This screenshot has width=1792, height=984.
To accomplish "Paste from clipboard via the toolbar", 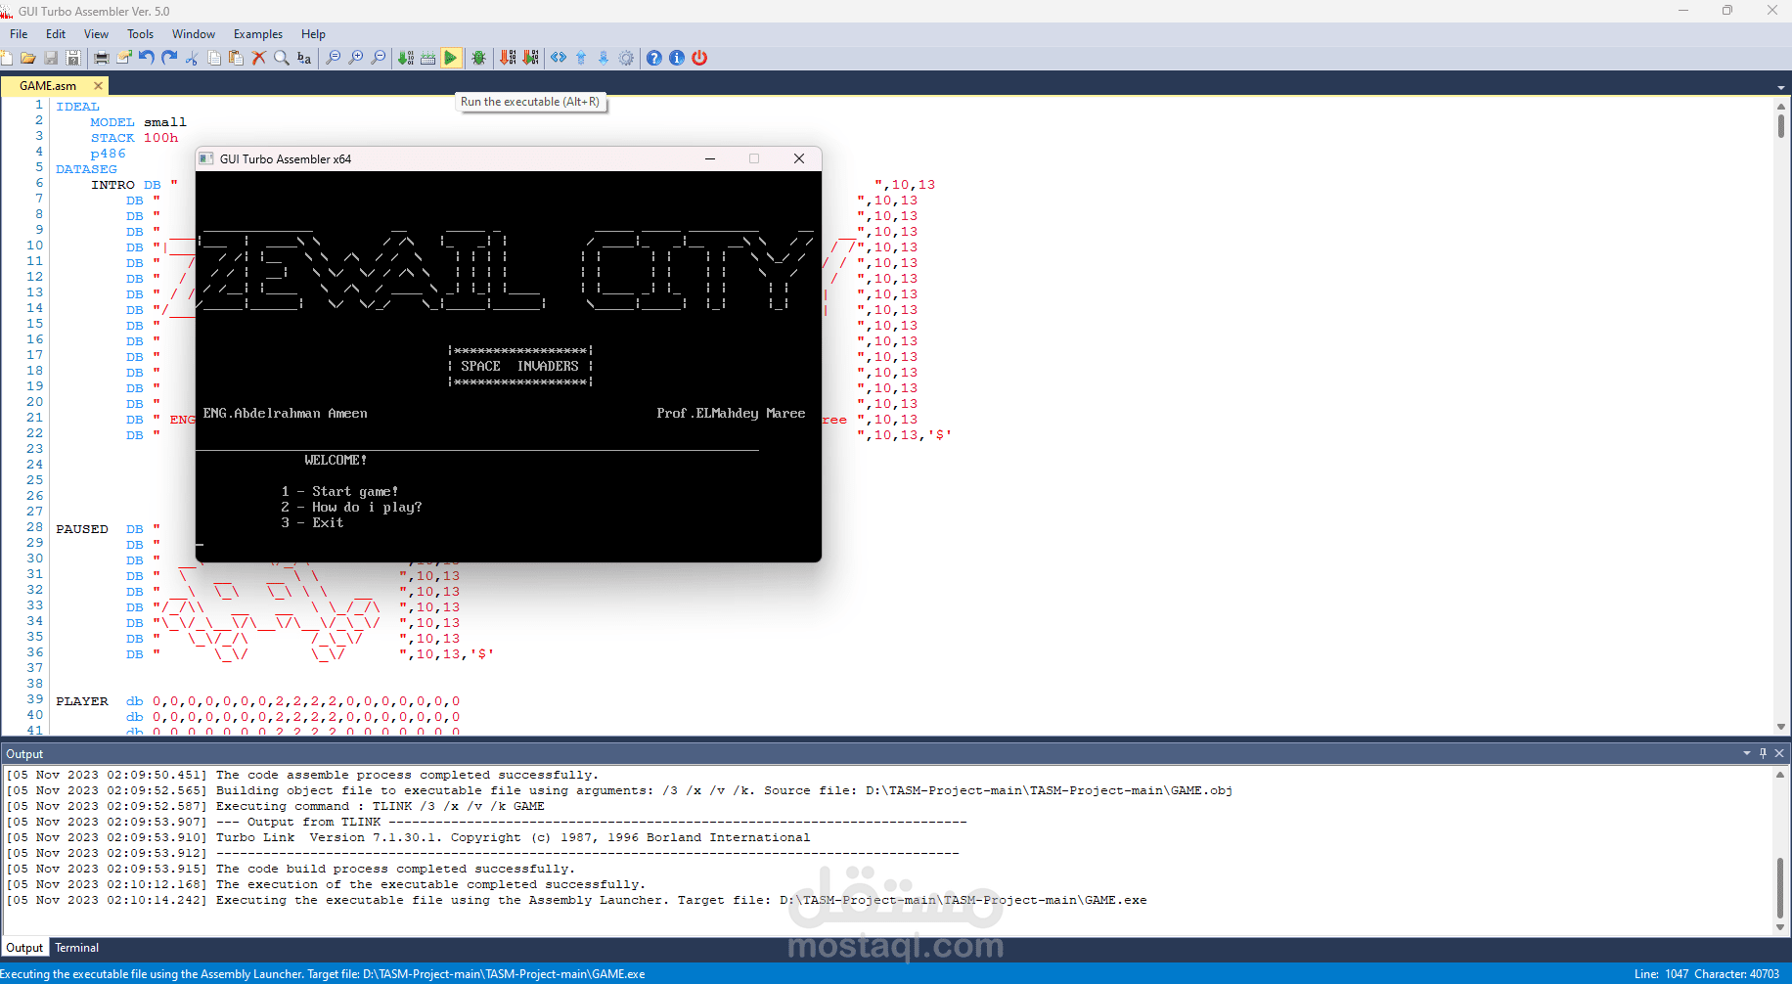I will click(236, 59).
